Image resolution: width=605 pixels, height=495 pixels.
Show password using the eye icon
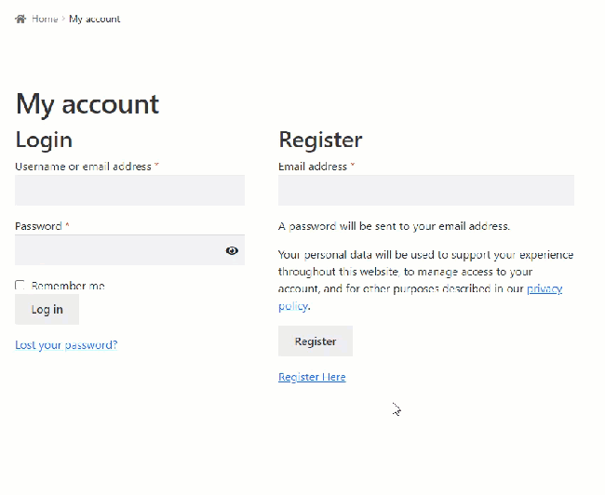tap(232, 250)
